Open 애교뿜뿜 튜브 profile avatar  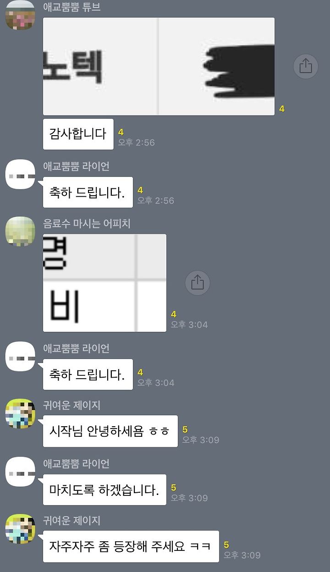[x=20, y=15]
